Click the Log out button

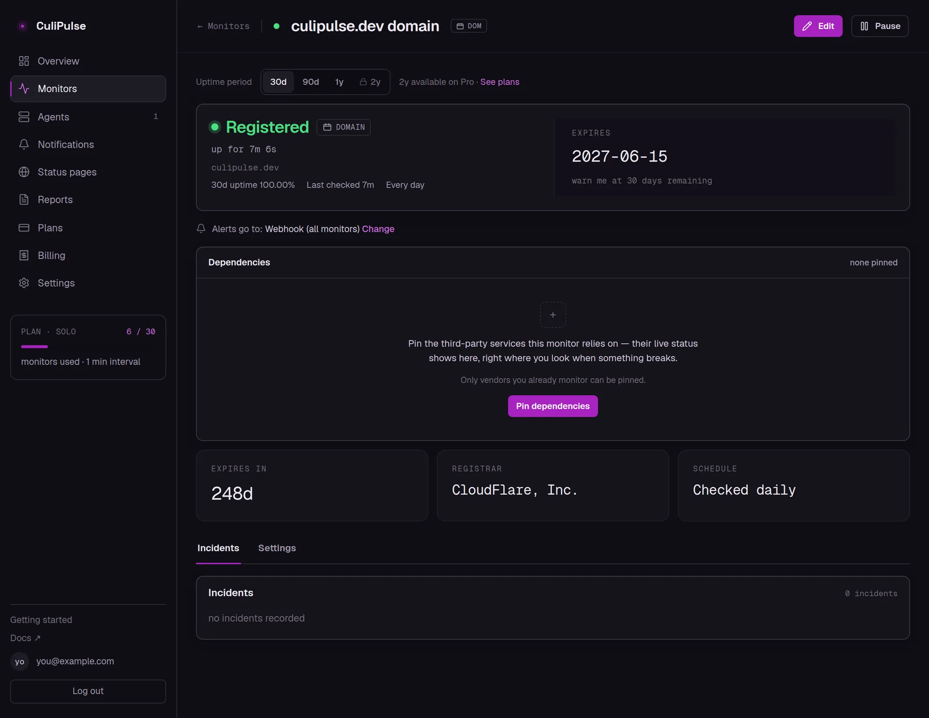[x=88, y=691]
